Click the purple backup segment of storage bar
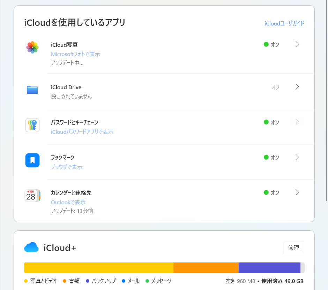The width and height of the screenshot is (328, 290). (x=269, y=268)
